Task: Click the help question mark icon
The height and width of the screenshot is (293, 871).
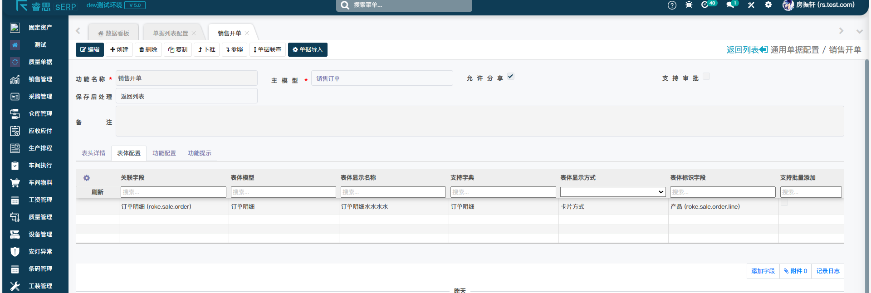Action: 672,5
